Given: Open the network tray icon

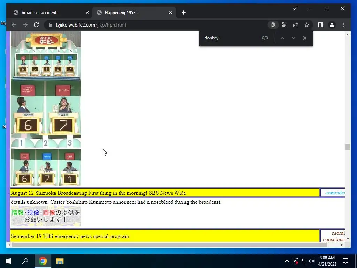Looking at the screenshot, I should click(x=304, y=261).
